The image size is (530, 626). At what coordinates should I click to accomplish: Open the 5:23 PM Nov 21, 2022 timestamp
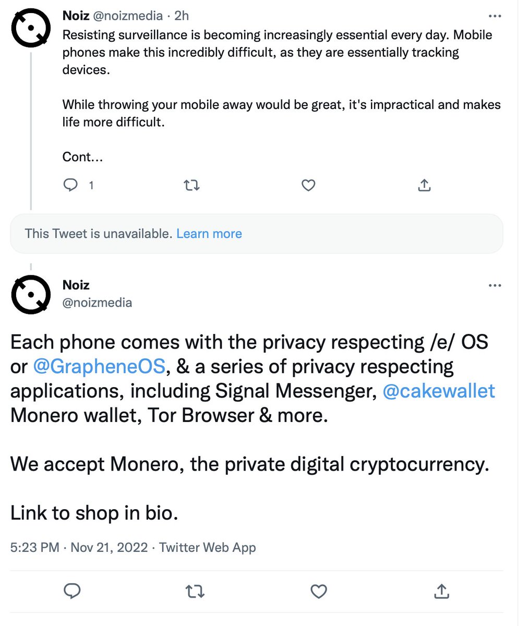coord(79,547)
